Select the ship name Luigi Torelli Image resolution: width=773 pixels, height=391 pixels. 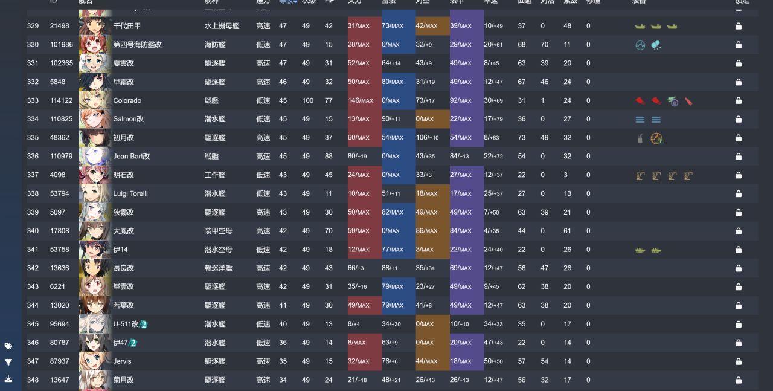130,194
